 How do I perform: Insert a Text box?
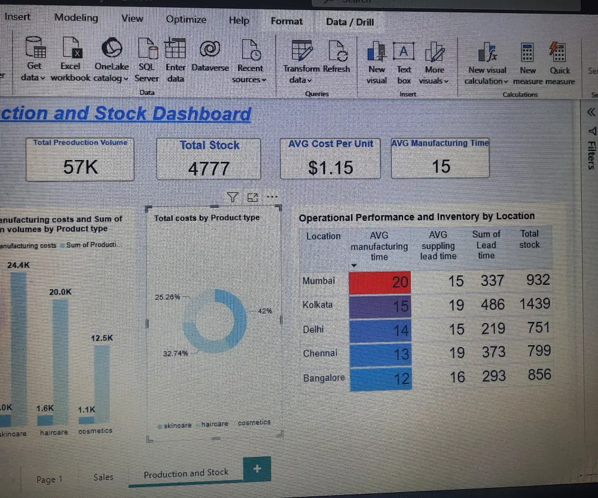click(x=404, y=63)
